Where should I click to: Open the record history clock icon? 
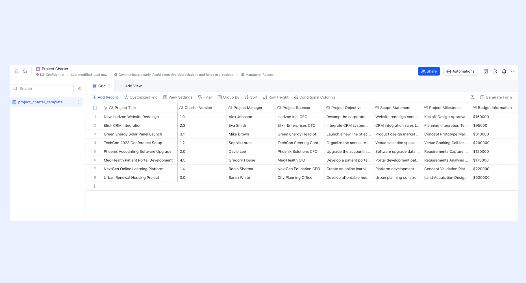click(x=472, y=97)
